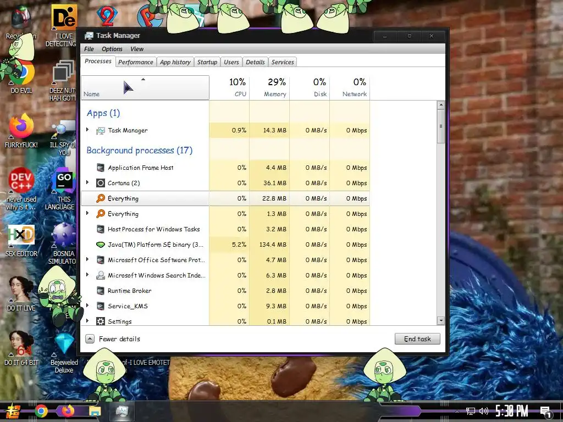Open the taskbar volume icon

pyautogui.click(x=484, y=411)
